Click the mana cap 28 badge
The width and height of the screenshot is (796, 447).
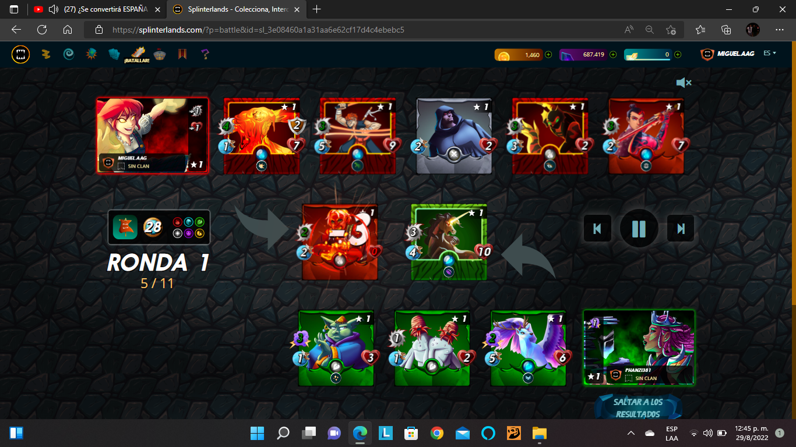click(x=153, y=227)
